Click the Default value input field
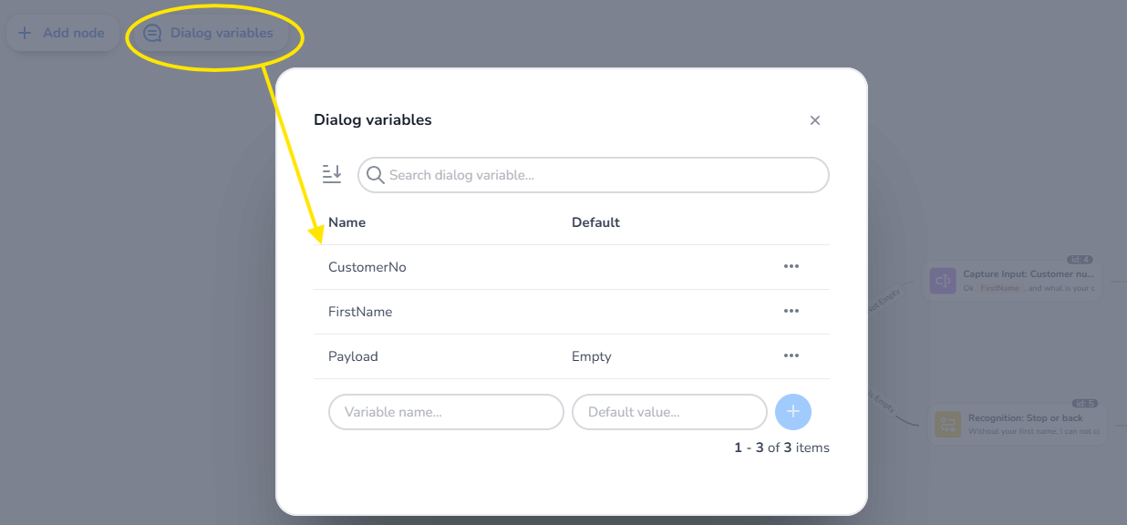 (668, 412)
